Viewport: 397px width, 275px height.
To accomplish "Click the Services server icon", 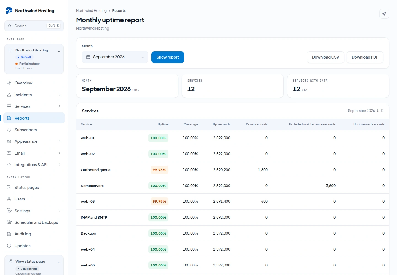I will [9, 106].
